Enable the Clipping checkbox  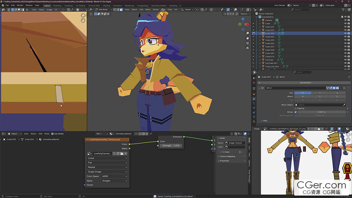pyautogui.click(x=296, y=108)
